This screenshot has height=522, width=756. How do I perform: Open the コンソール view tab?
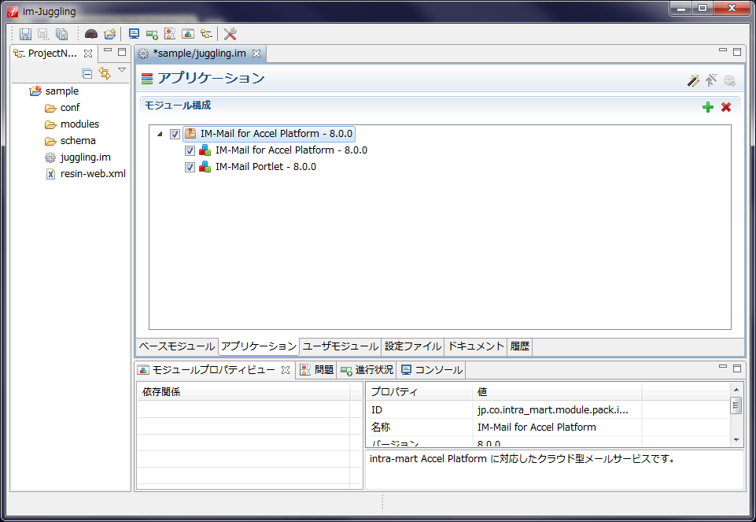pos(432,370)
